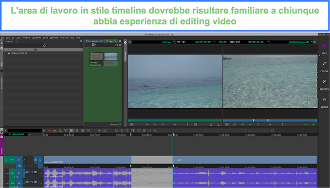Viewport: 330px width, 188px height.
Task: Click the timeline position indicator handle on ruler
Action: click(173, 134)
